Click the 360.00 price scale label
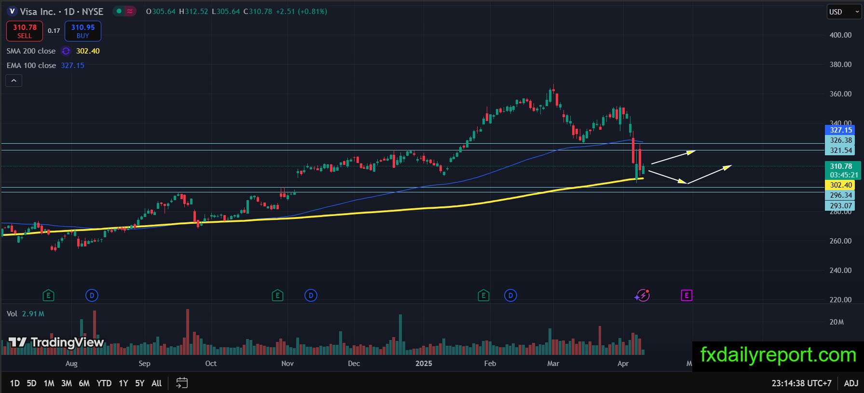This screenshot has width=864, height=393. tap(840, 94)
